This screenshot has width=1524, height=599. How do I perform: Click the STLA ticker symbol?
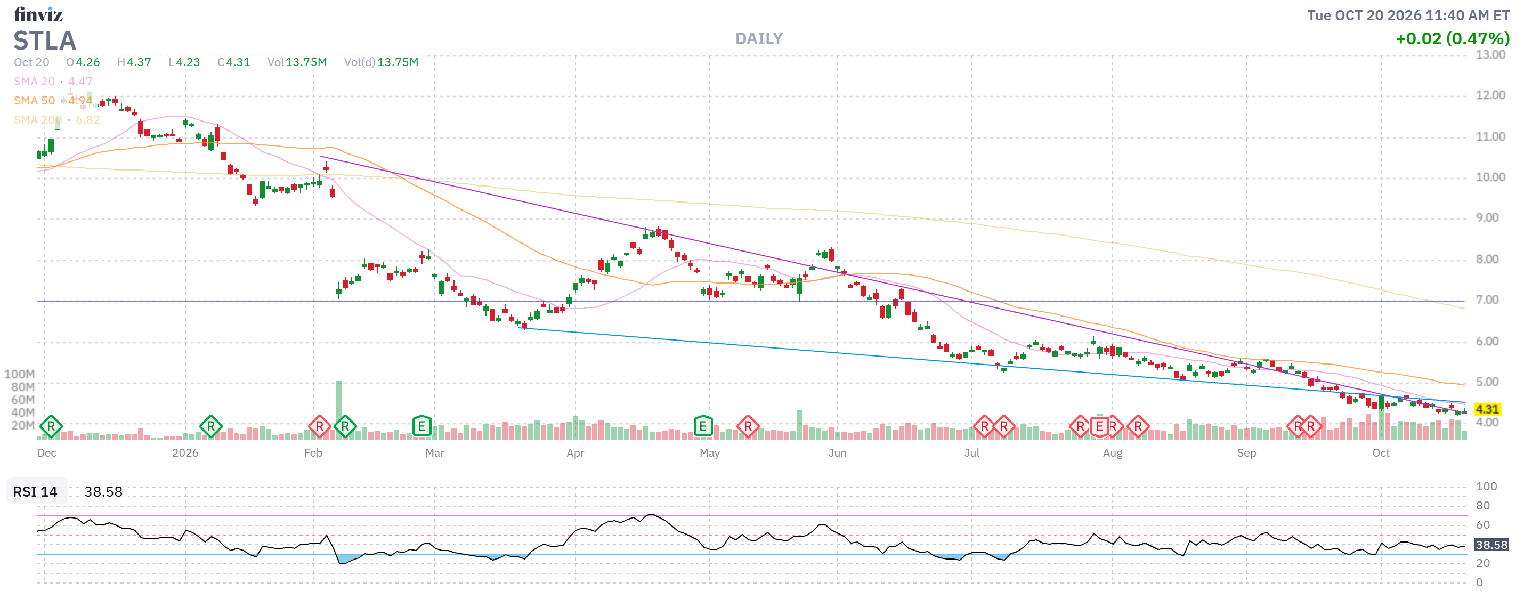point(45,41)
